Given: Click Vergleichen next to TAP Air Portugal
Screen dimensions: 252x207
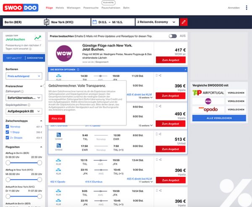Looking at the screenshot, I should pos(236,93).
